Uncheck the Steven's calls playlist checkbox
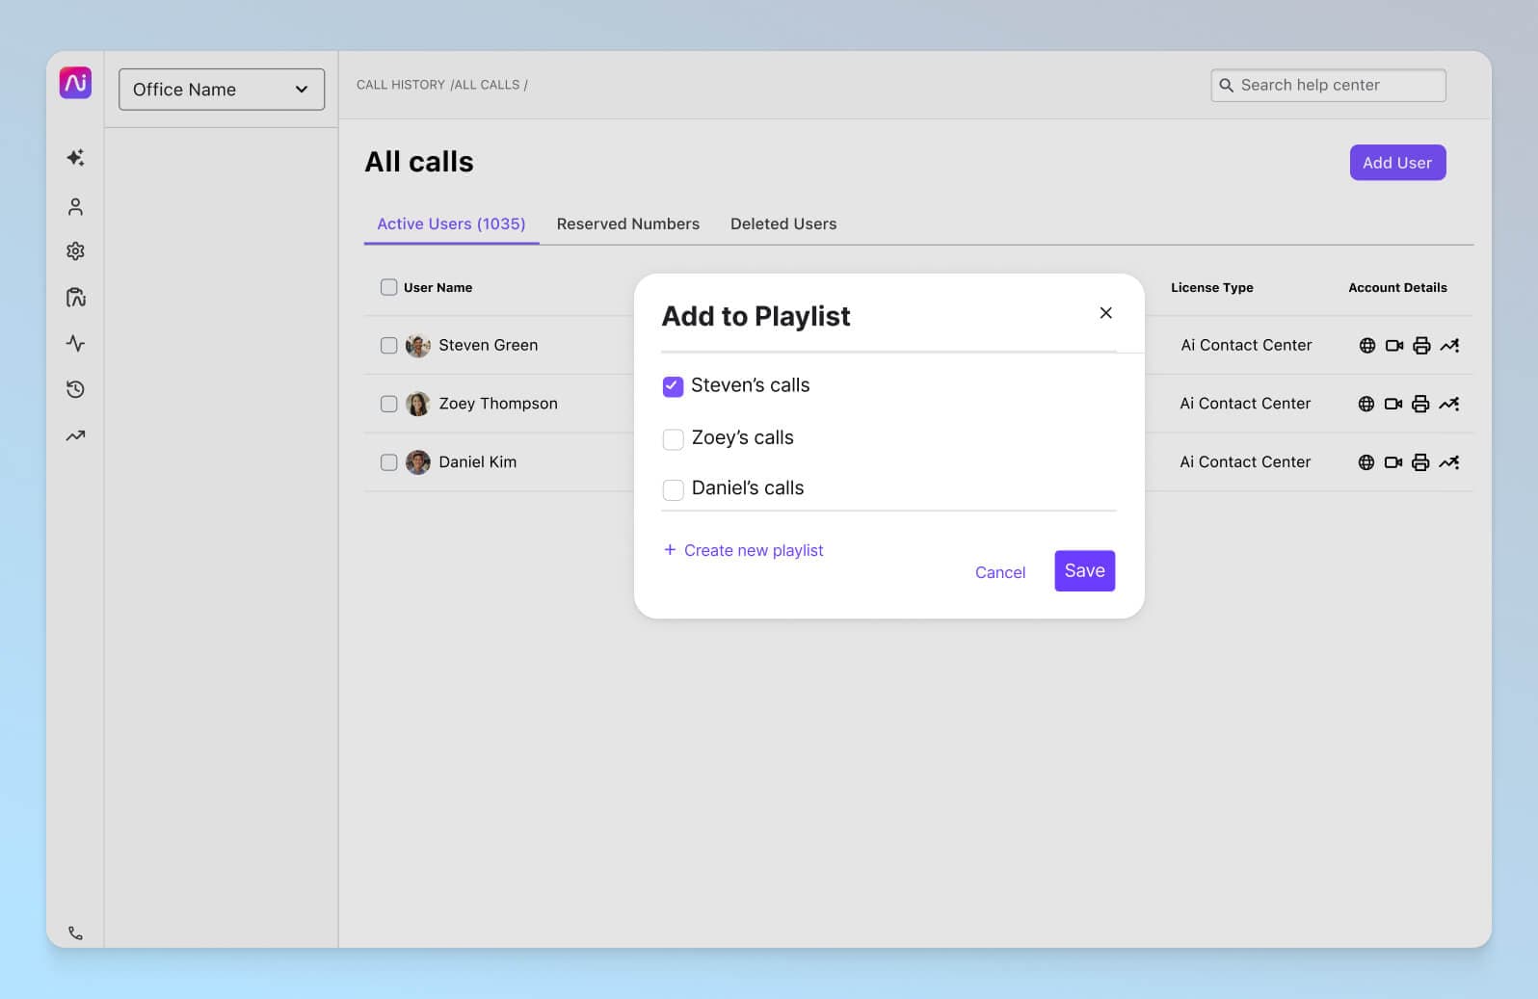Image resolution: width=1538 pixels, height=999 pixels. 673,386
